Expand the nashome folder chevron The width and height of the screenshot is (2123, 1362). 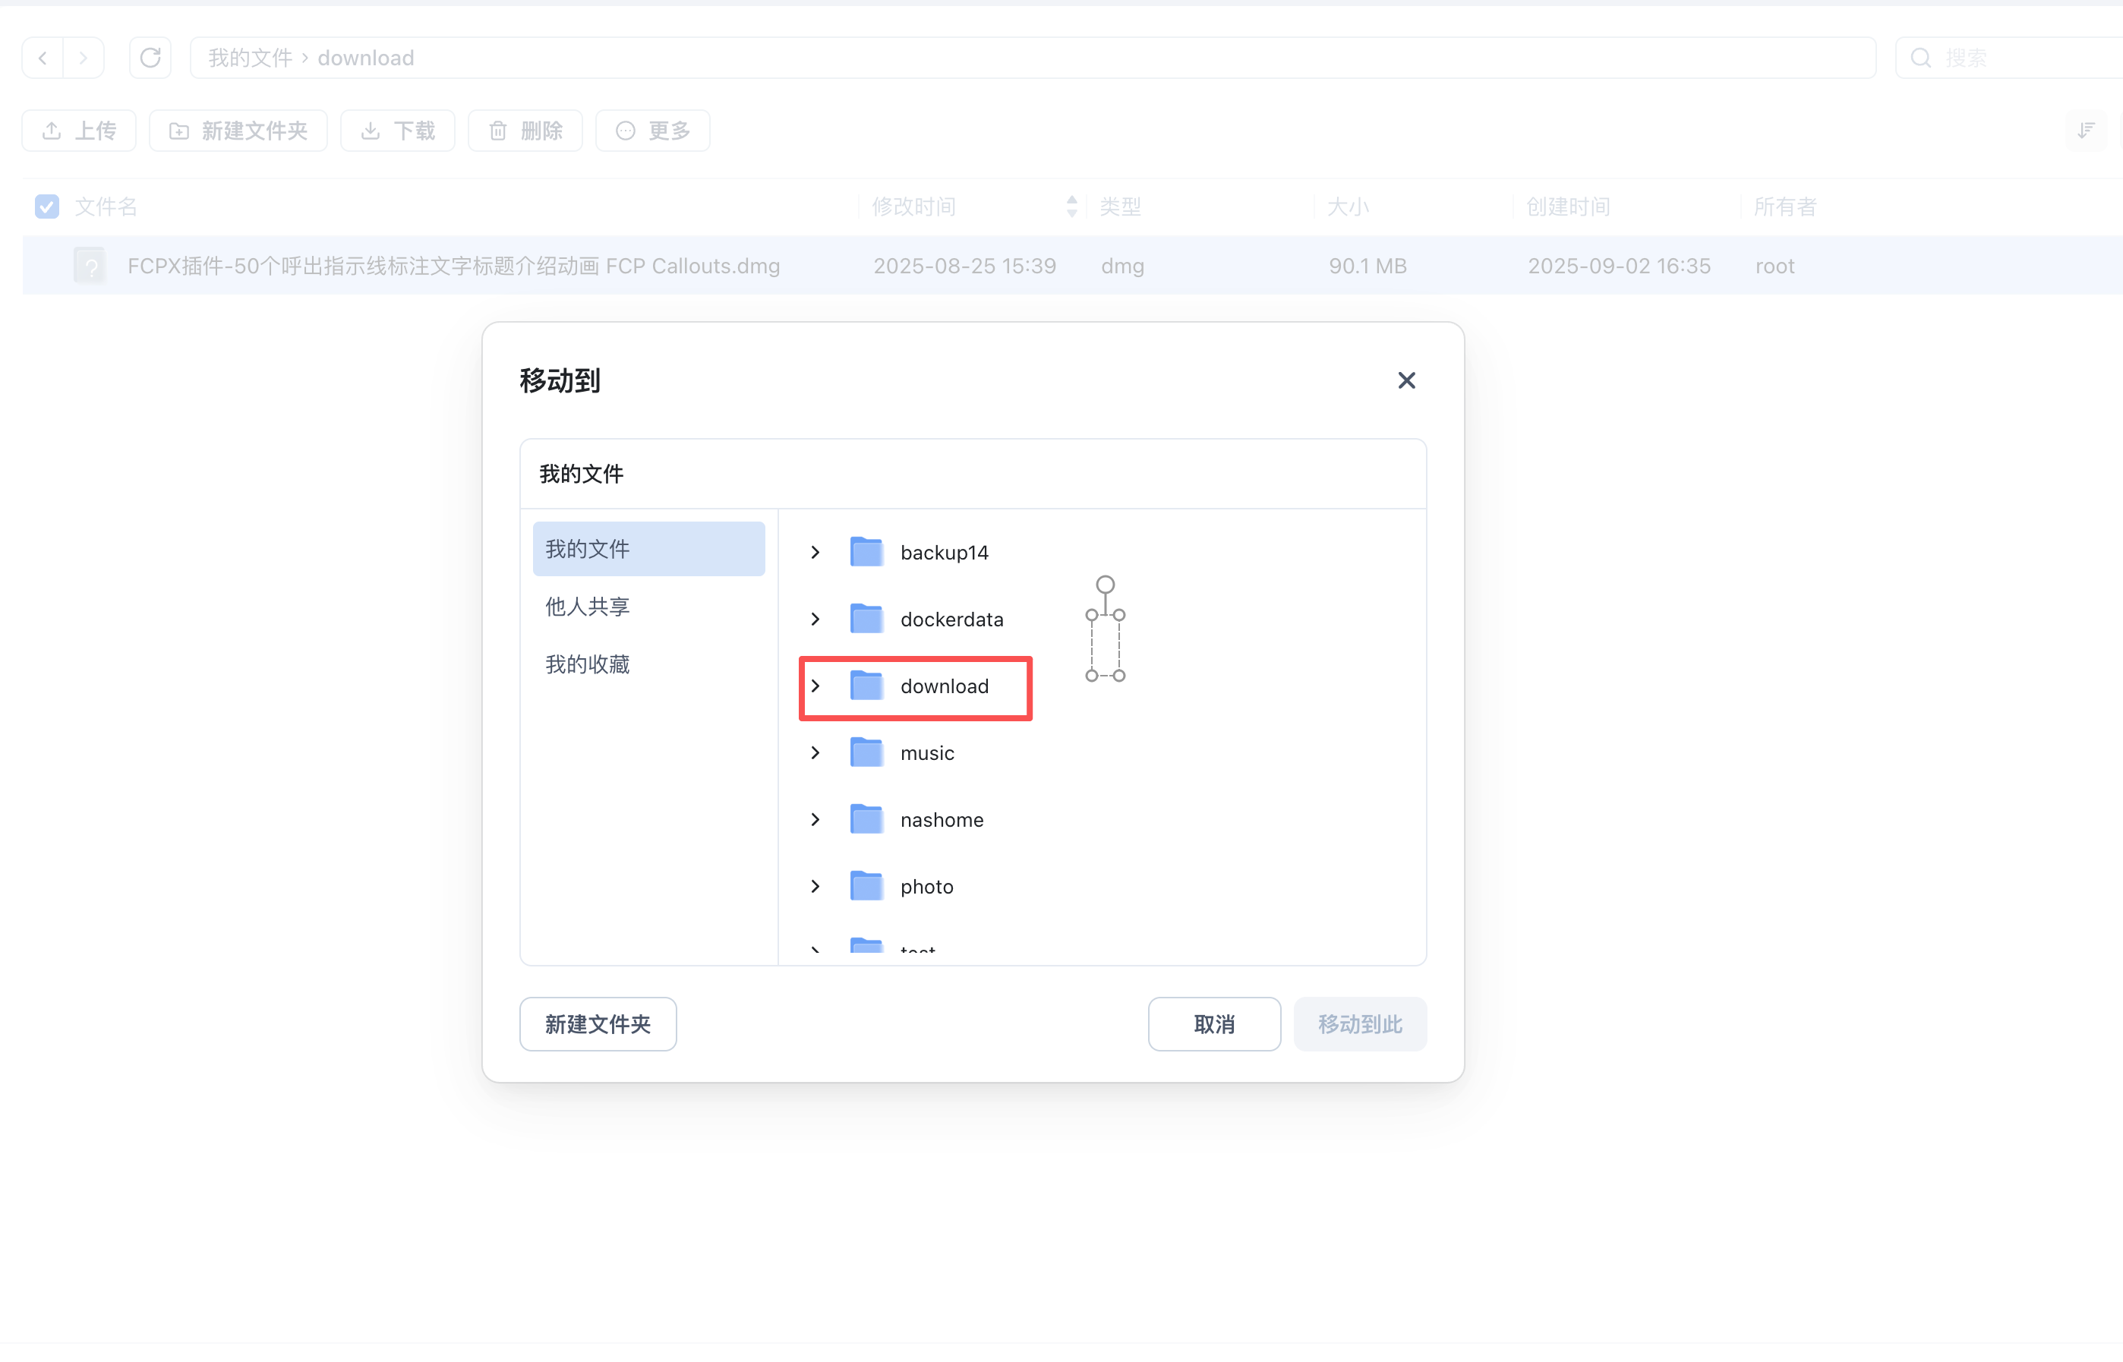pyautogui.click(x=815, y=820)
